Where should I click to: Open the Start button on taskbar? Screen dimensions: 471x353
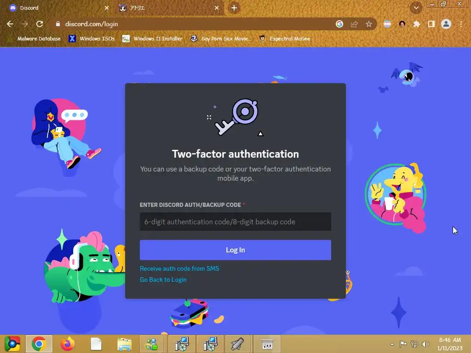(12, 344)
